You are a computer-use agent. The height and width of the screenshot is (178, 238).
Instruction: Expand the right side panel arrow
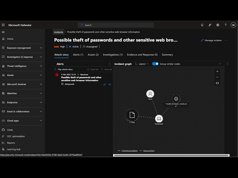pyautogui.click(x=228, y=64)
